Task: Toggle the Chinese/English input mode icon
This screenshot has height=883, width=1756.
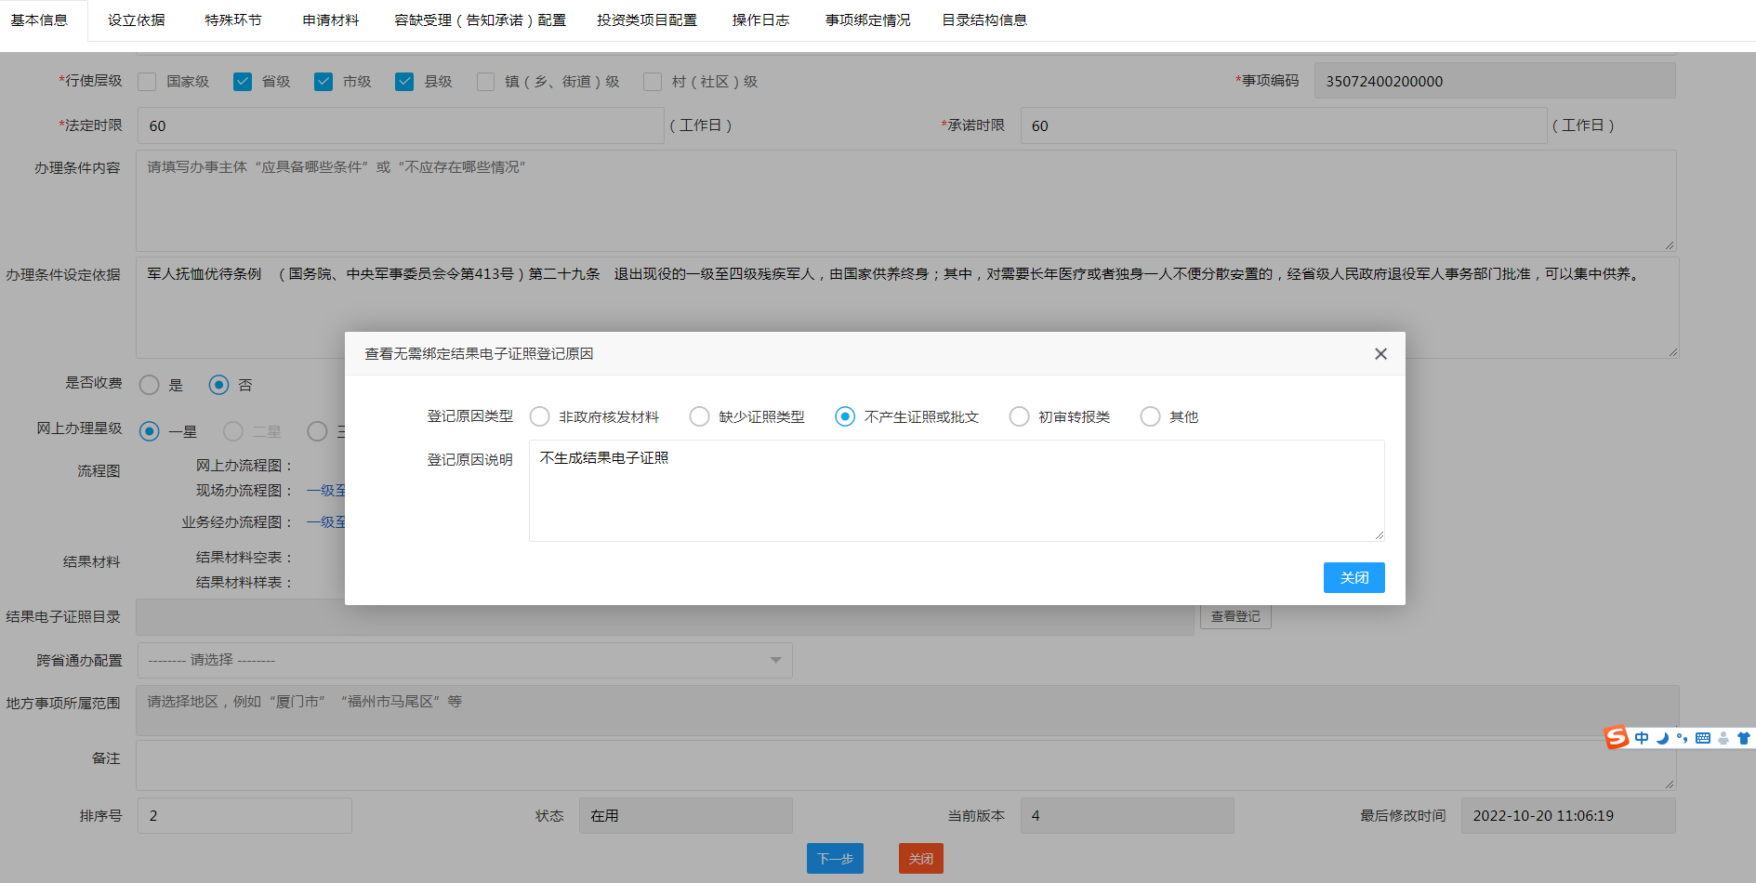Action: (1642, 738)
